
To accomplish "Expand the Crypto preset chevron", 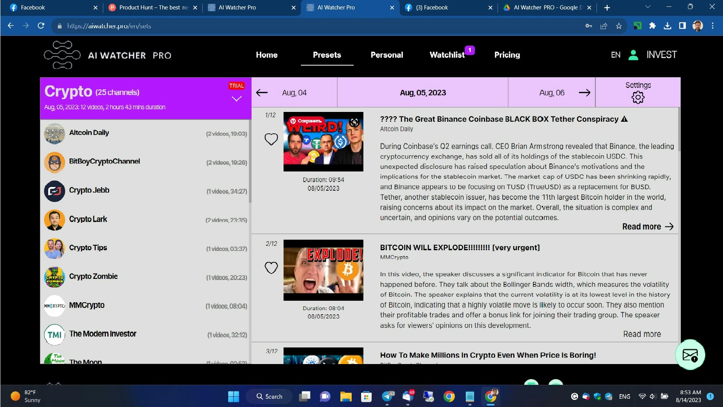I will tap(236, 99).
